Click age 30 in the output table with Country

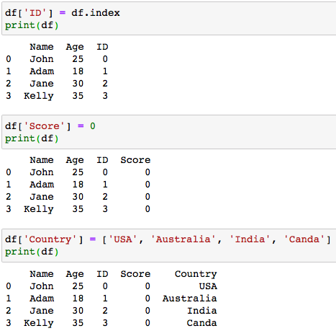coord(78,311)
